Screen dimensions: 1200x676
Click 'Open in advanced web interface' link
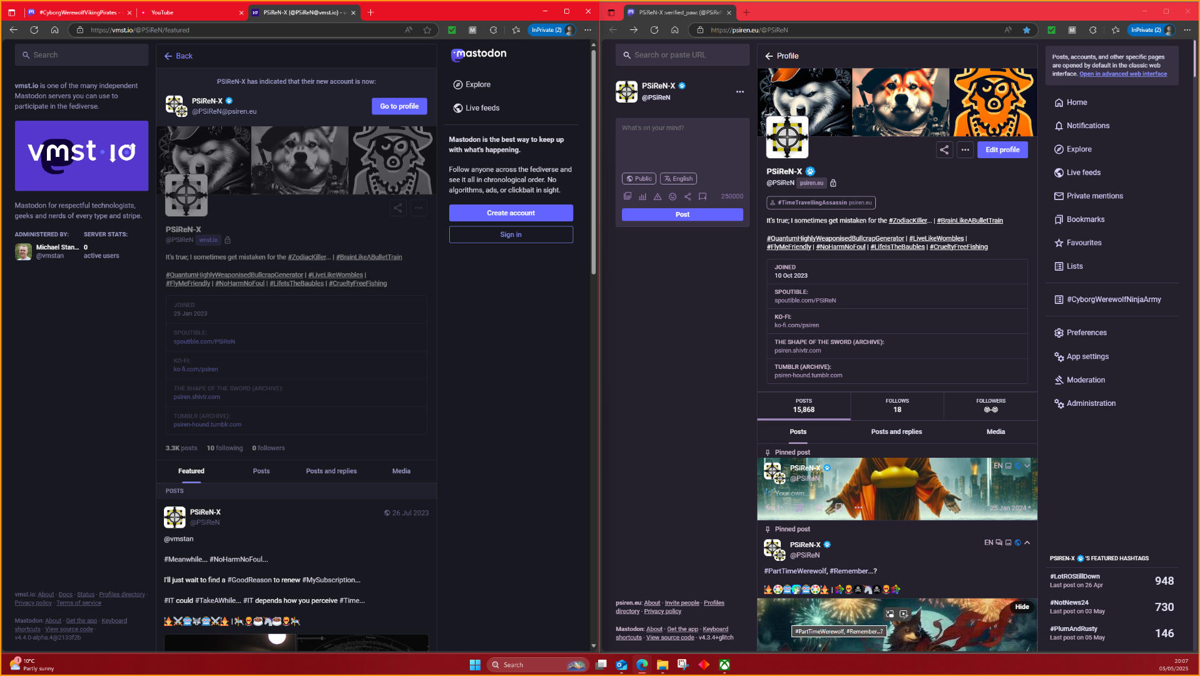pyautogui.click(x=1123, y=74)
